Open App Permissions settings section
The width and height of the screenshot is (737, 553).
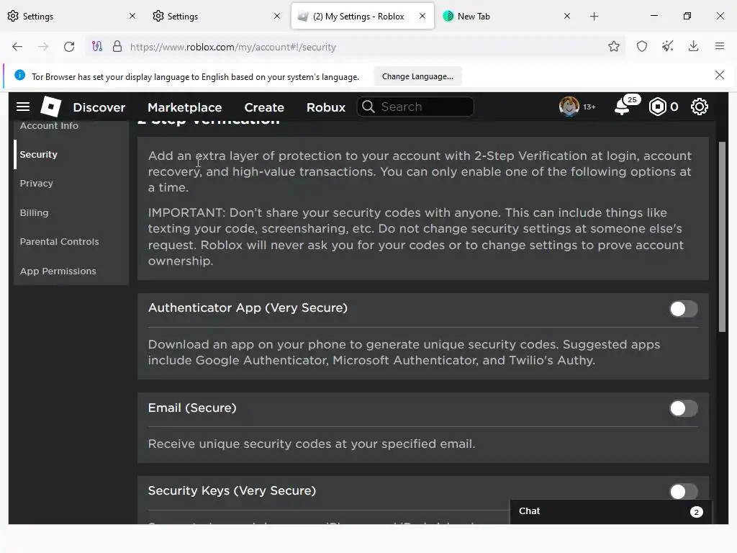click(x=58, y=271)
